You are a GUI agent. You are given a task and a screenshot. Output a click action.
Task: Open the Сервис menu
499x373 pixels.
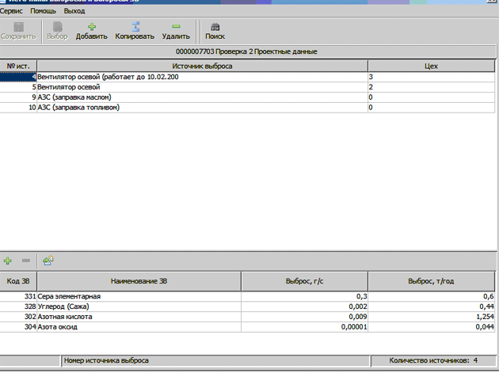11,12
